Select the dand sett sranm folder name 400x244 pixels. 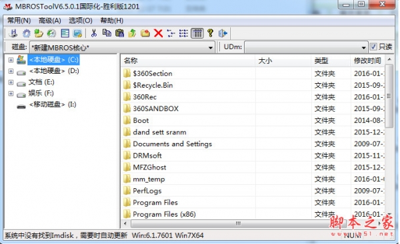[159, 132]
